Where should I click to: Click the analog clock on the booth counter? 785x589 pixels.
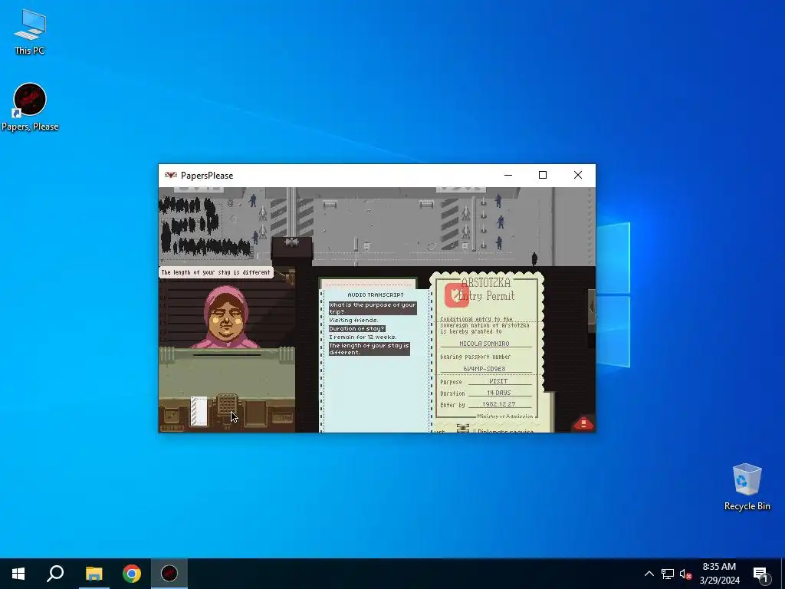click(x=172, y=415)
